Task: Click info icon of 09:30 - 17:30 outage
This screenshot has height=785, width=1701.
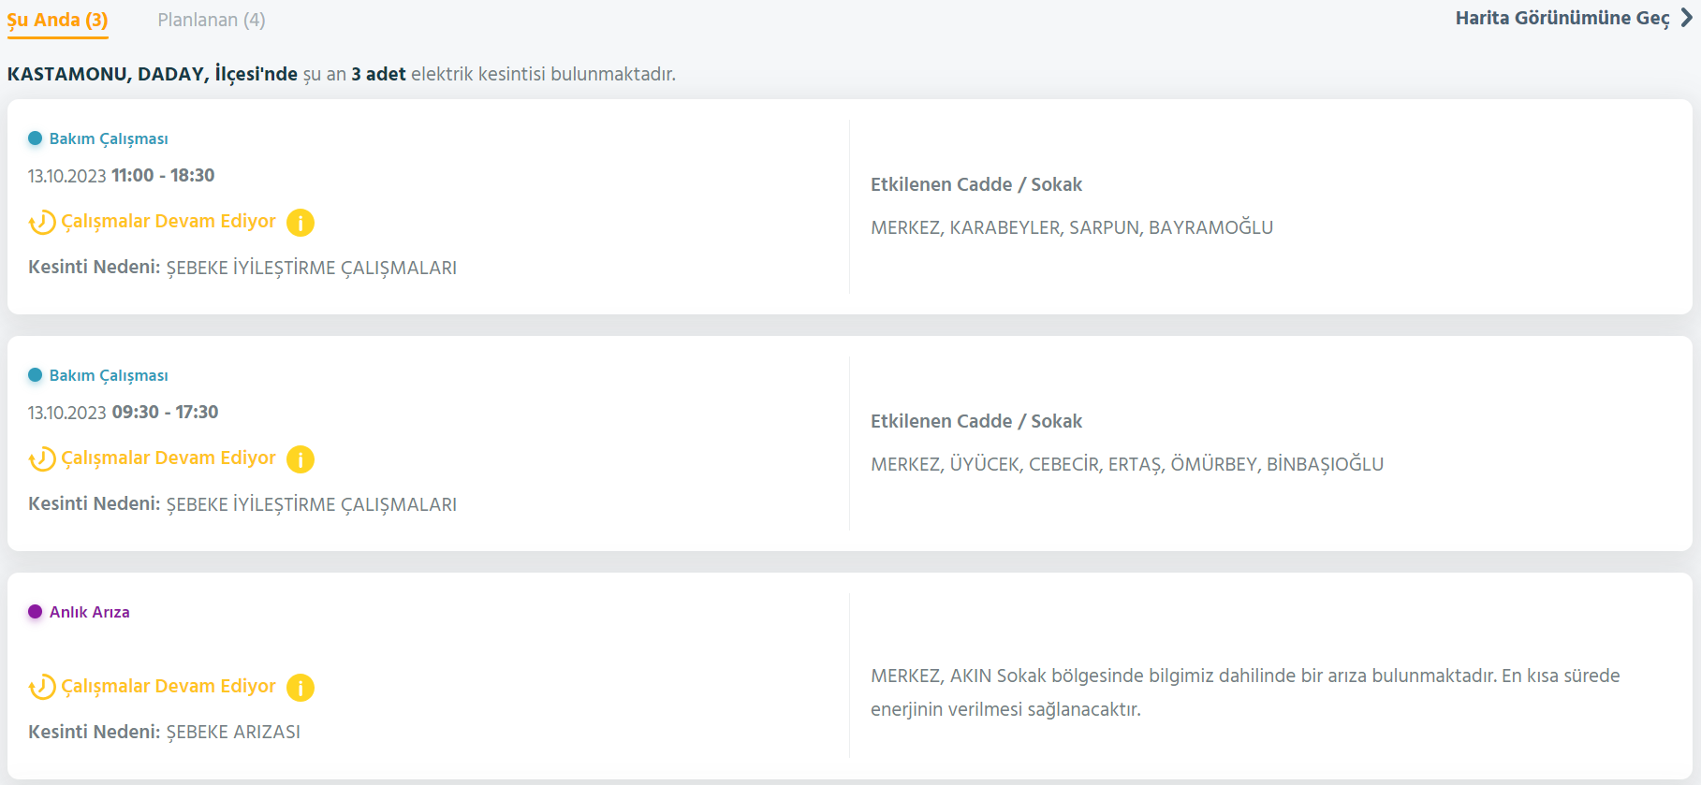Action: [301, 459]
